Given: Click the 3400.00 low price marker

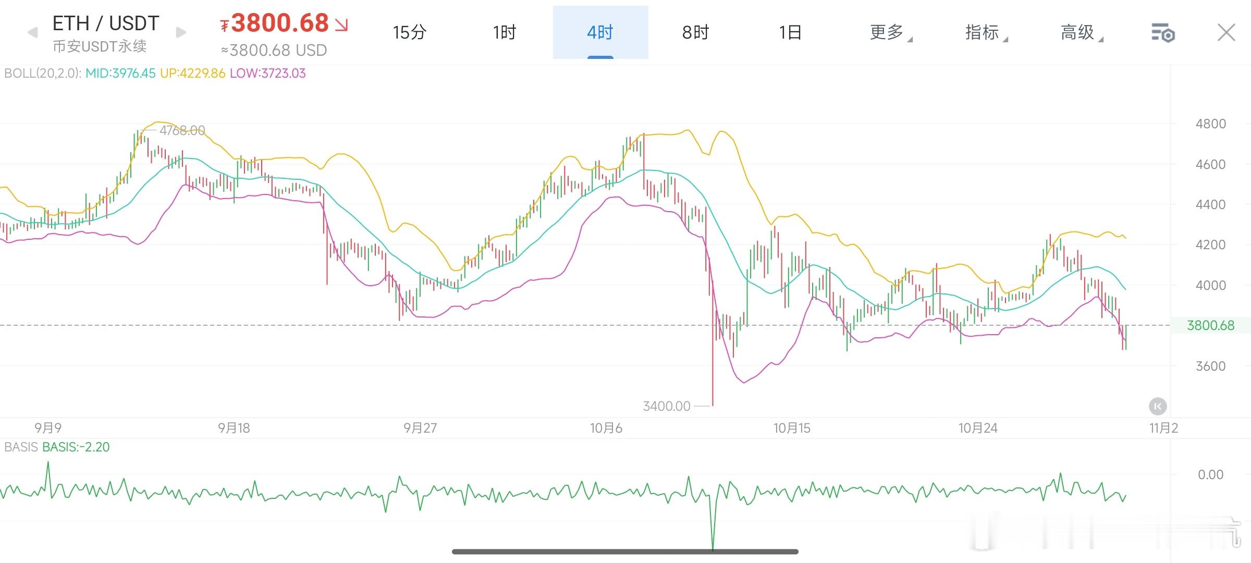Looking at the screenshot, I should pos(667,406).
